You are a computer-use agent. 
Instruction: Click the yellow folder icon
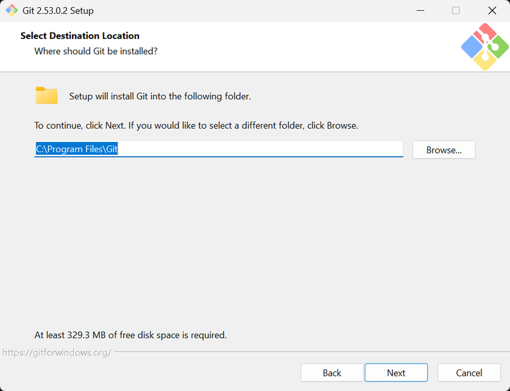47,96
